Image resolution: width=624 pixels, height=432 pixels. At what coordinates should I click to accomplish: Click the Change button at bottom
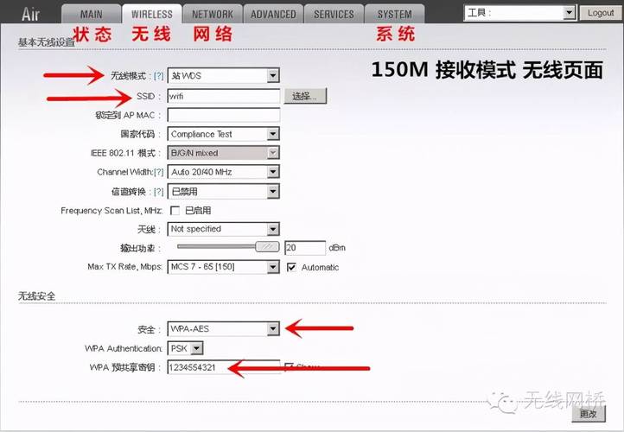(589, 414)
